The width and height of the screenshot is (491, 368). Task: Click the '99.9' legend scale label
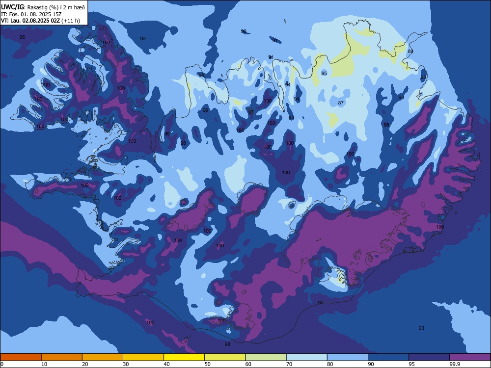click(455, 364)
